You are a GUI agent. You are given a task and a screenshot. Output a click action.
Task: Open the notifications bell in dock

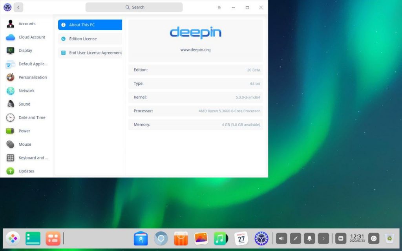[x=309, y=238]
